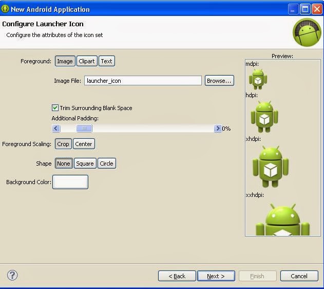Click the hdpi preview icon
The image size is (324, 289).
264,117
